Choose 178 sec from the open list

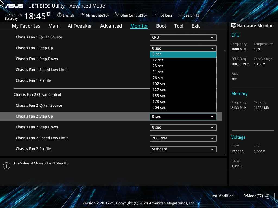183,102
